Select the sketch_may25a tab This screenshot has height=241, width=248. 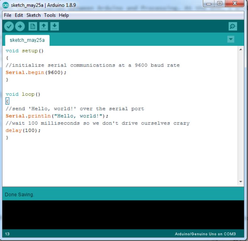coord(27,40)
